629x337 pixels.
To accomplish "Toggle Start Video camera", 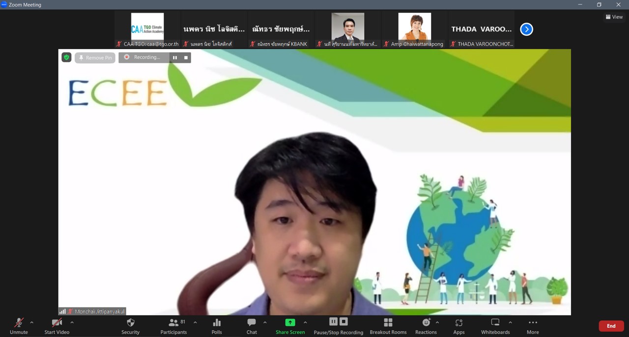I will [57, 326].
